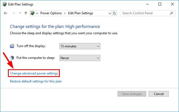This screenshot has height=112, width=179.
Task: Open the Put the computer to sleep dropdown
Action: (80, 58)
